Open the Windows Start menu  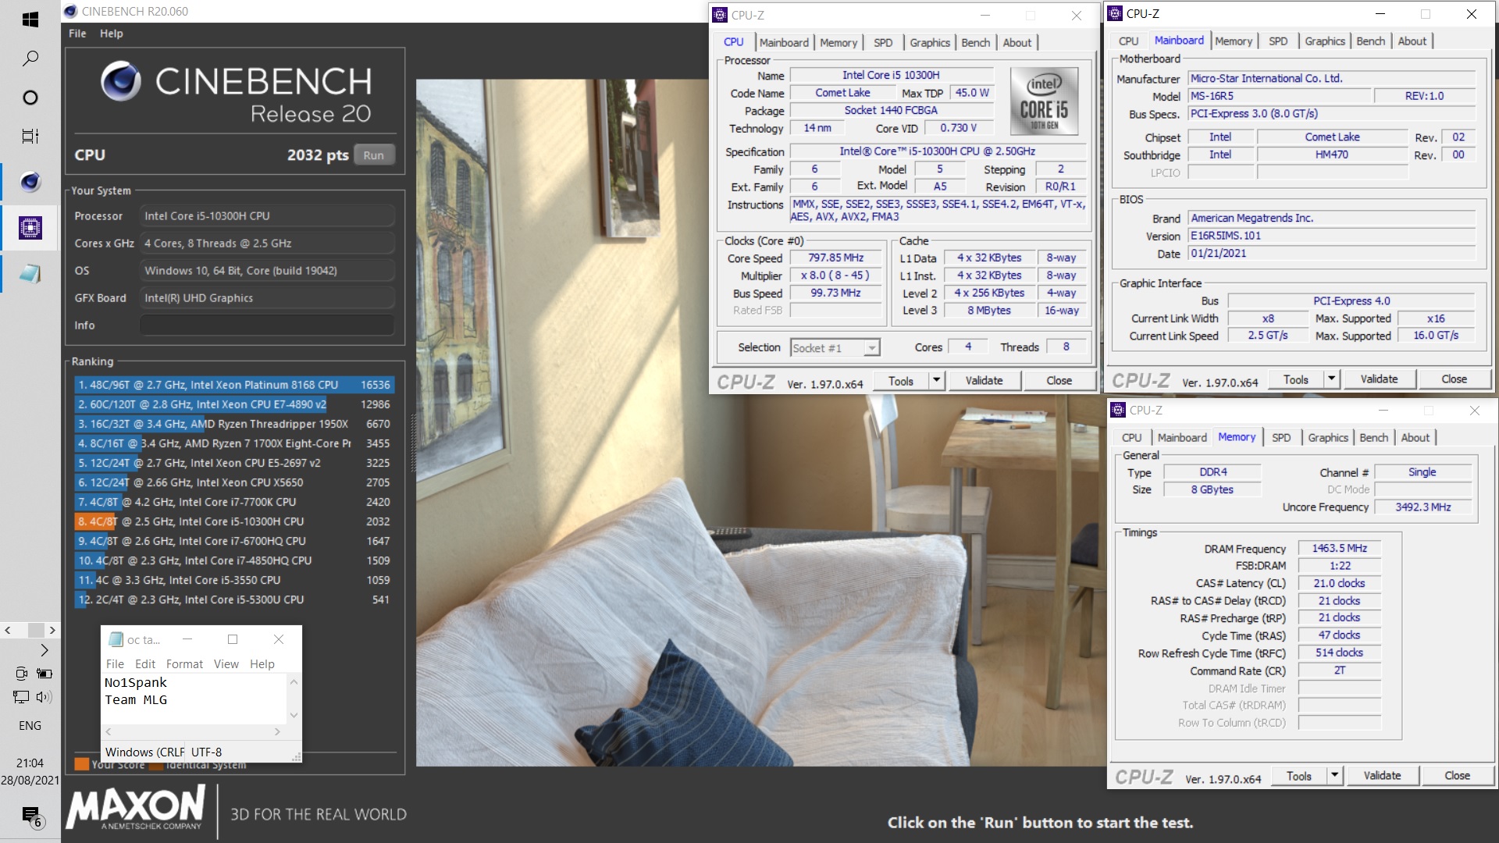[30, 20]
